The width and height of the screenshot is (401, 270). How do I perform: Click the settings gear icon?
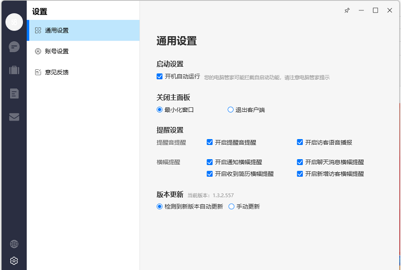(14, 260)
